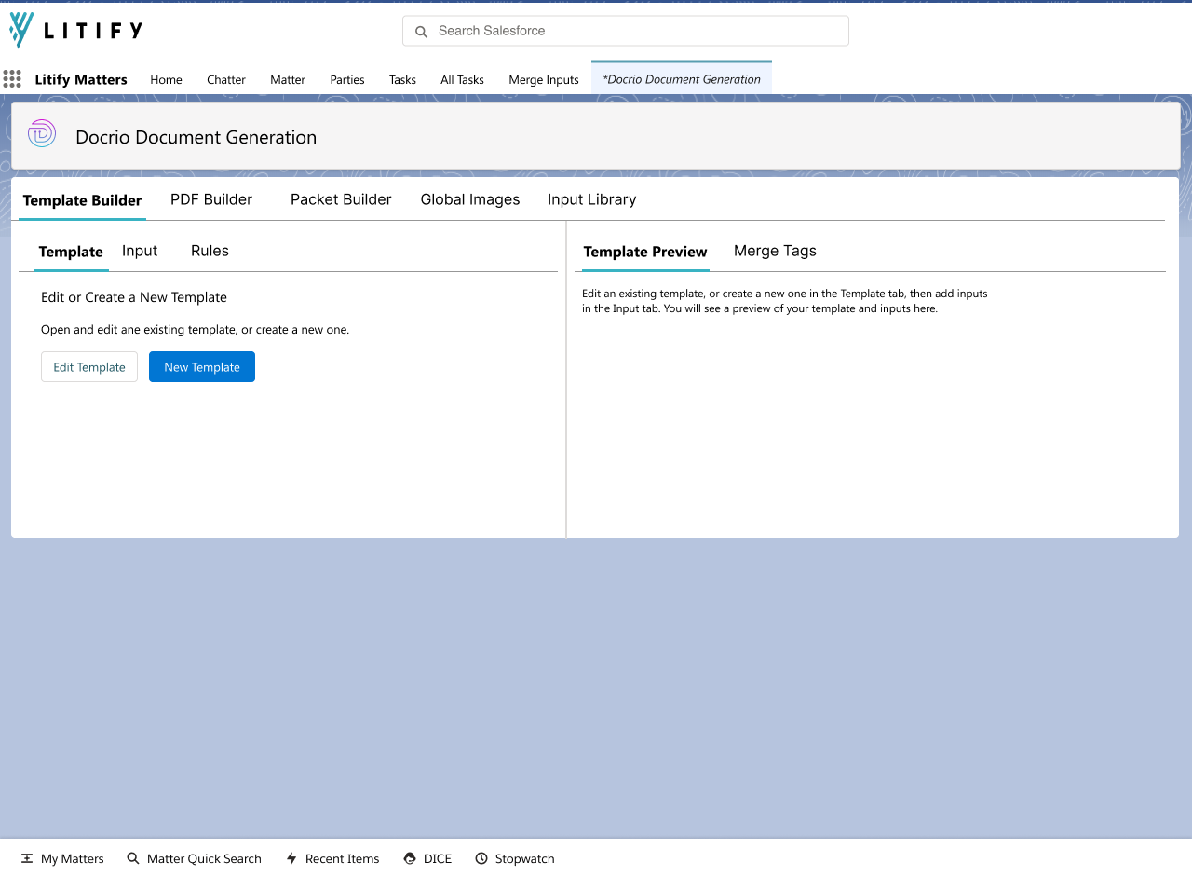Click 'Edit or Create a New Template' text
The image size is (1192, 876).
click(134, 297)
